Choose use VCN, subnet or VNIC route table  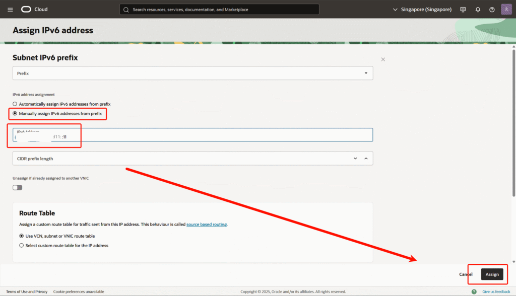click(21, 236)
